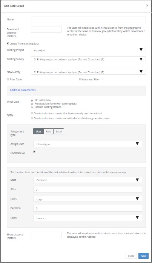Close the Add Task Group dialog with X

pyautogui.click(x=147, y=6)
